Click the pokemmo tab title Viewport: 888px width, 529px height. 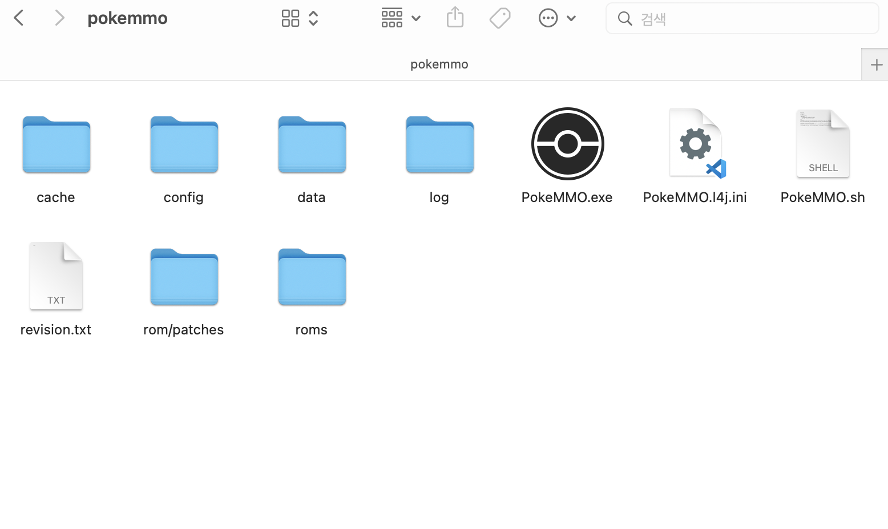click(x=439, y=64)
